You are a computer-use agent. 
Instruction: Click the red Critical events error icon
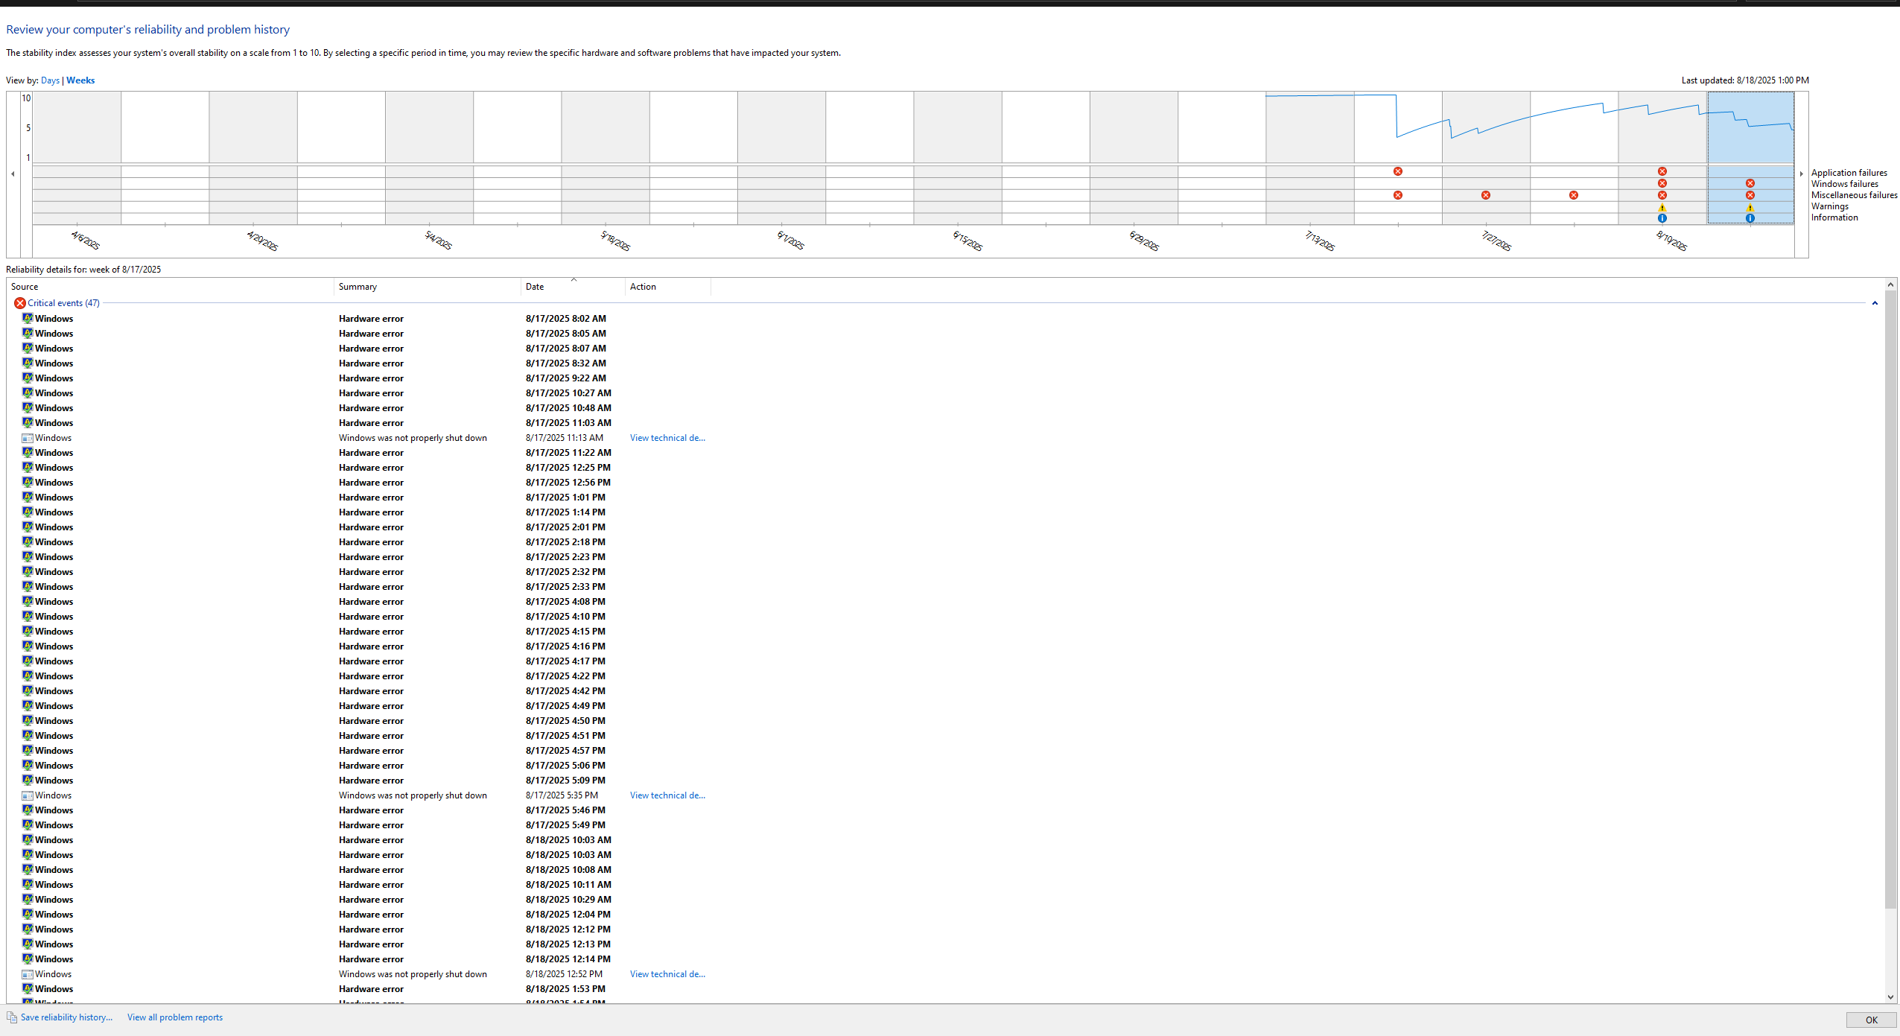pyautogui.click(x=20, y=303)
